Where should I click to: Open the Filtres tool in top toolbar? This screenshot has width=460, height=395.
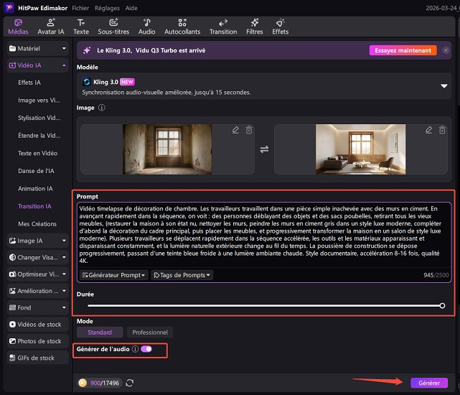254,27
